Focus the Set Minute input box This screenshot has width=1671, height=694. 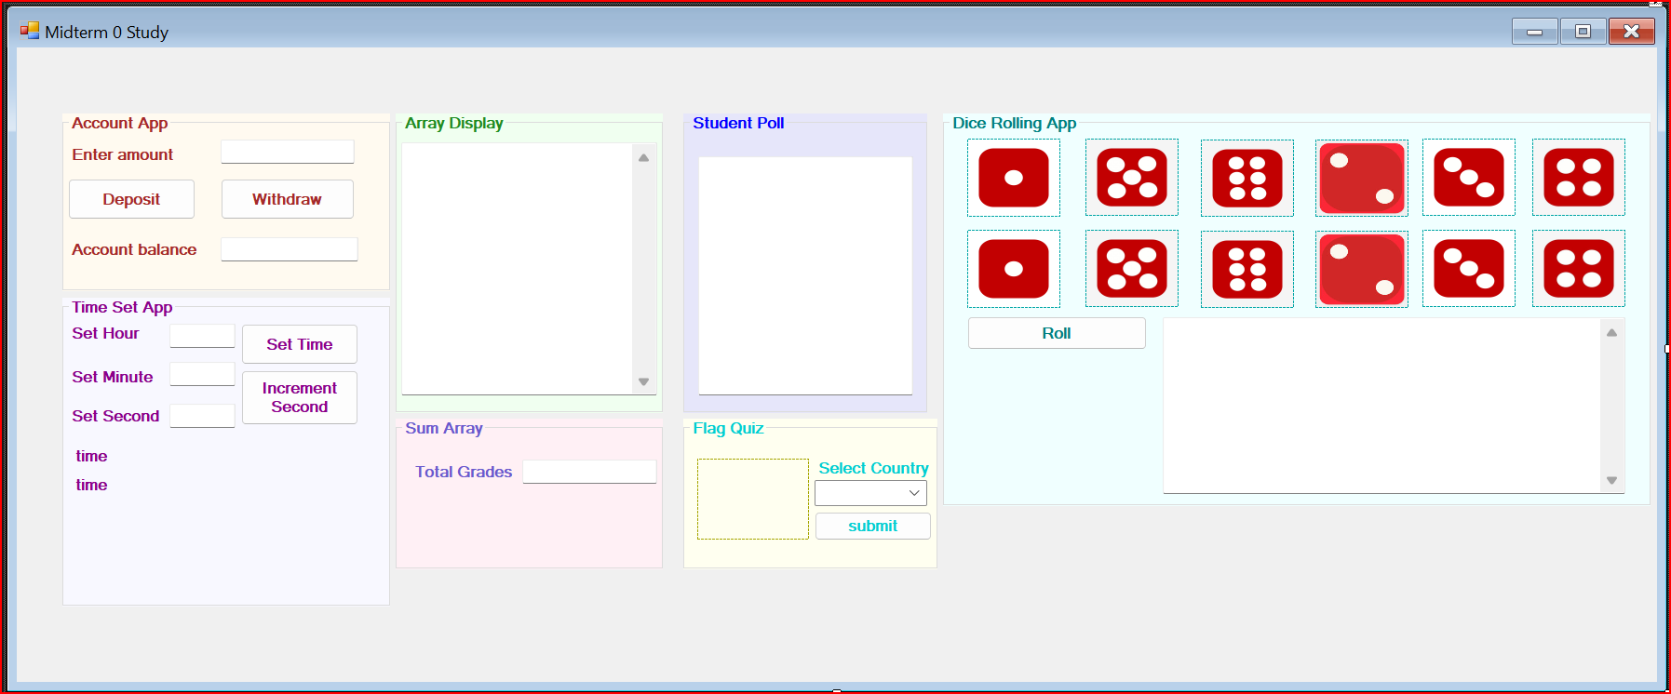(x=202, y=374)
